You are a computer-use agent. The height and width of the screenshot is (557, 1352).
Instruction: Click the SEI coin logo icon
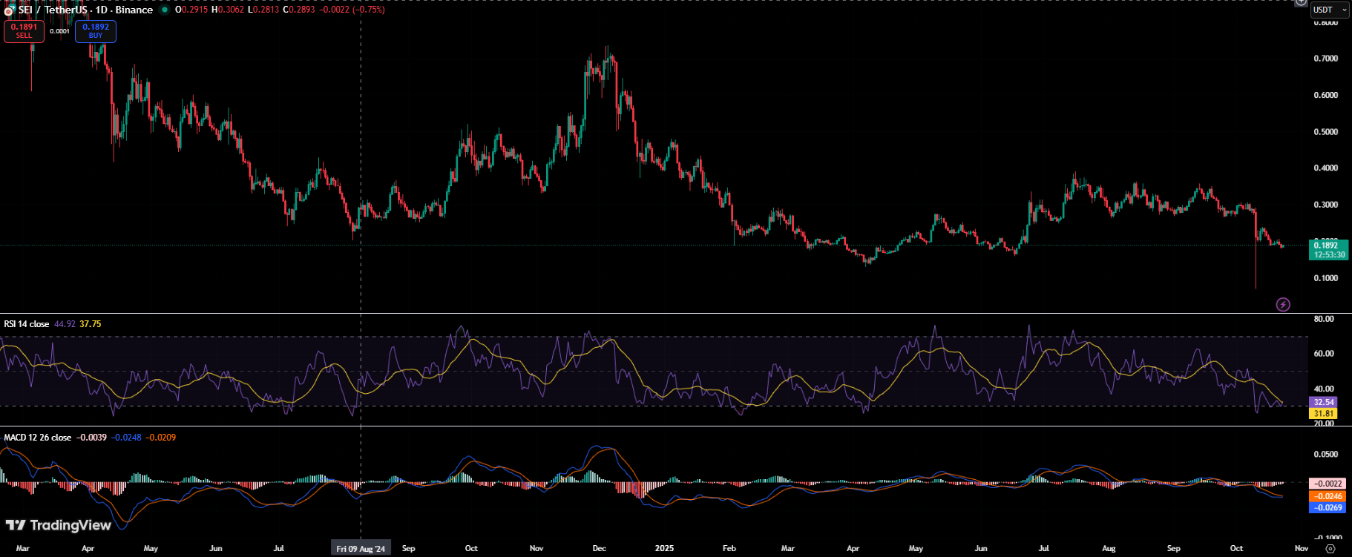[8, 10]
